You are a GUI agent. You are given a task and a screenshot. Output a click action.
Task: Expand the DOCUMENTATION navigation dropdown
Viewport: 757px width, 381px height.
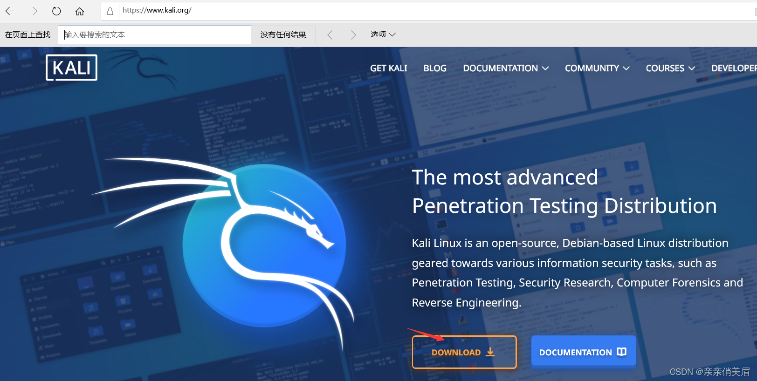(506, 68)
